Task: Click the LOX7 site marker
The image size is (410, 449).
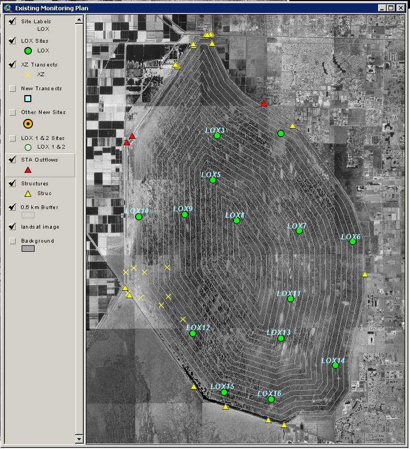Action: tap(299, 231)
